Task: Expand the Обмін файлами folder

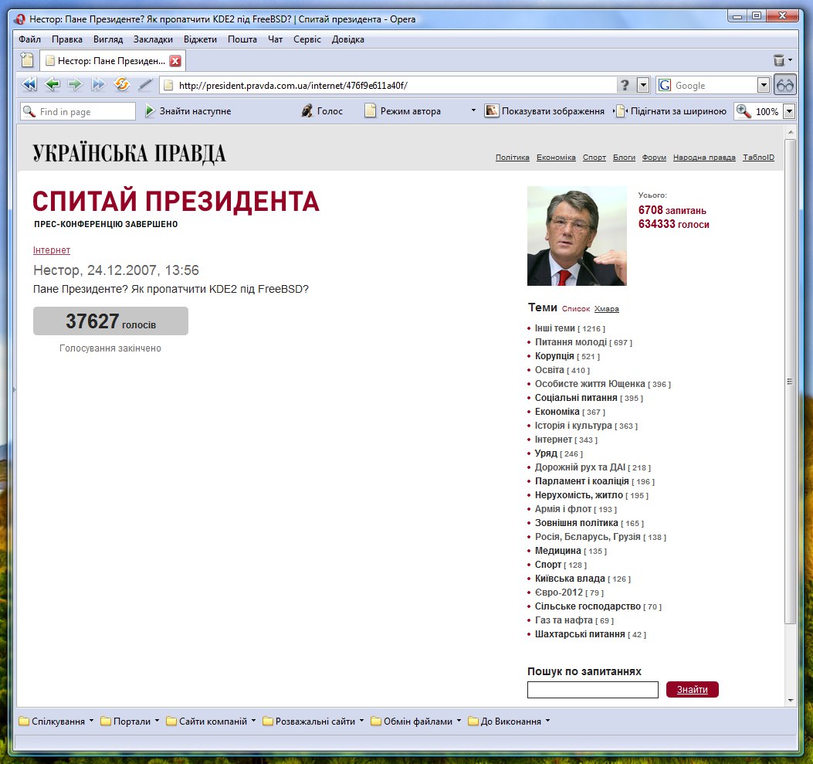Action: click(416, 721)
